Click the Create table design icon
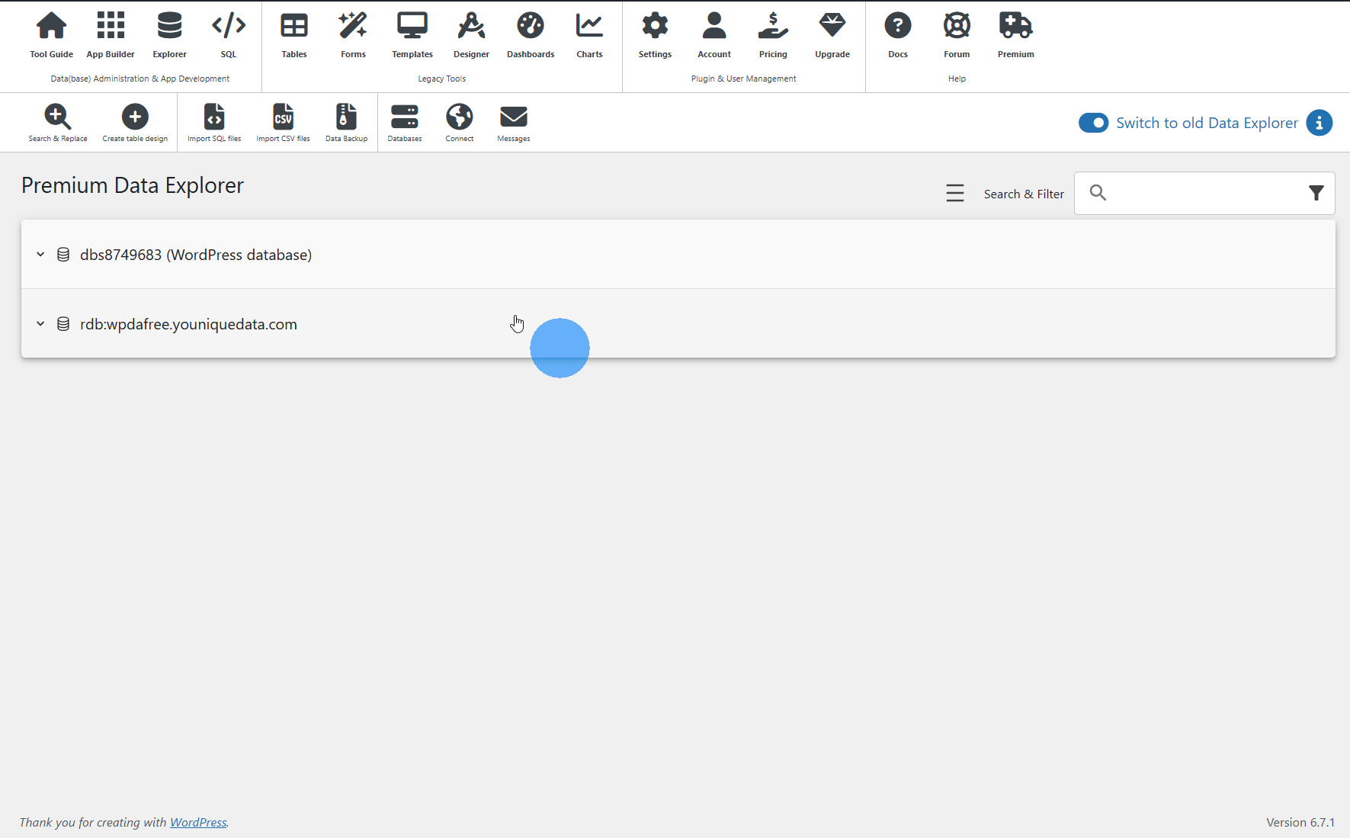 click(x=134, y=120)
